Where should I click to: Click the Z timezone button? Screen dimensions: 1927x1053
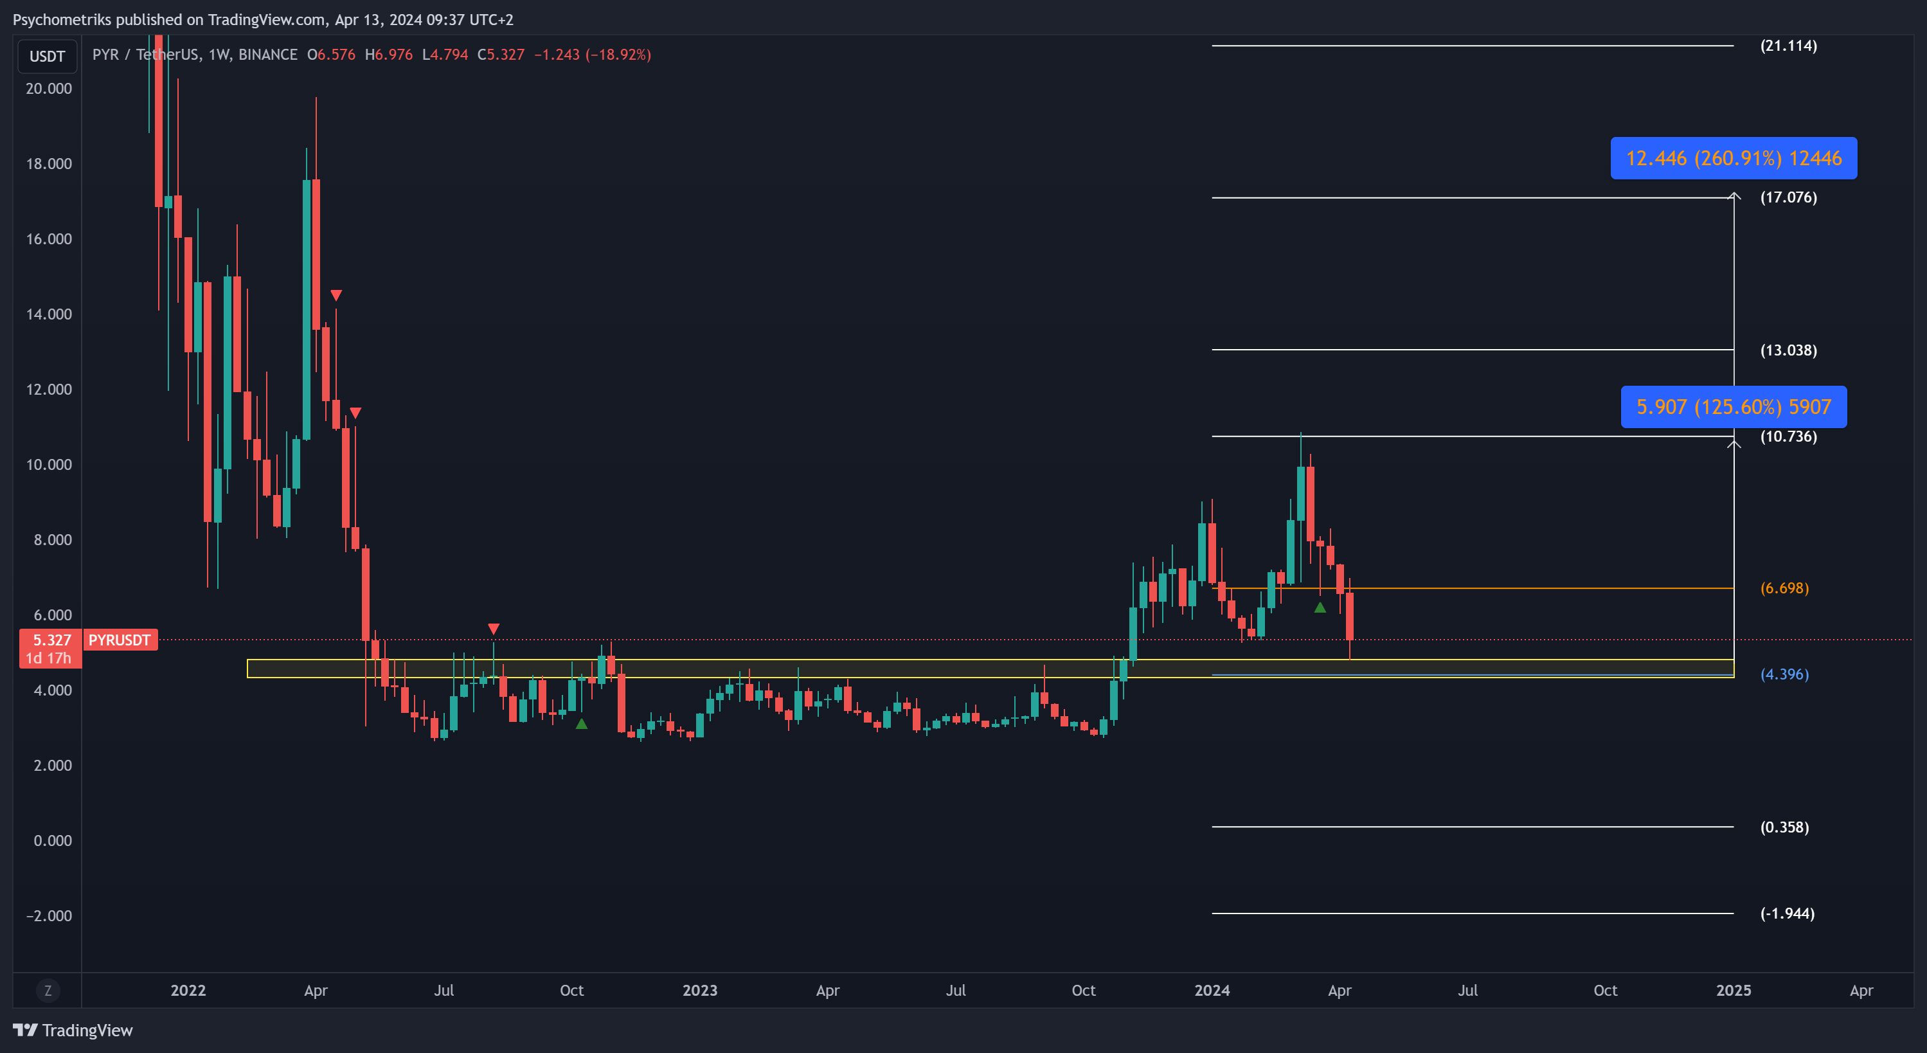click(48, 990)
